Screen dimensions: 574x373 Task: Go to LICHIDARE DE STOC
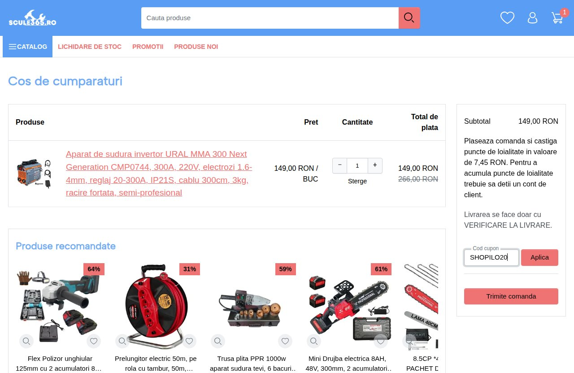click(90, 47)
